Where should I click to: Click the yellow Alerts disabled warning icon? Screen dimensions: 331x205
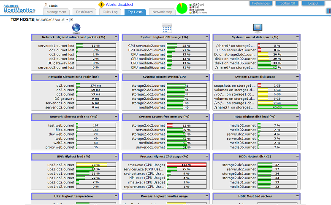[101, 5]
